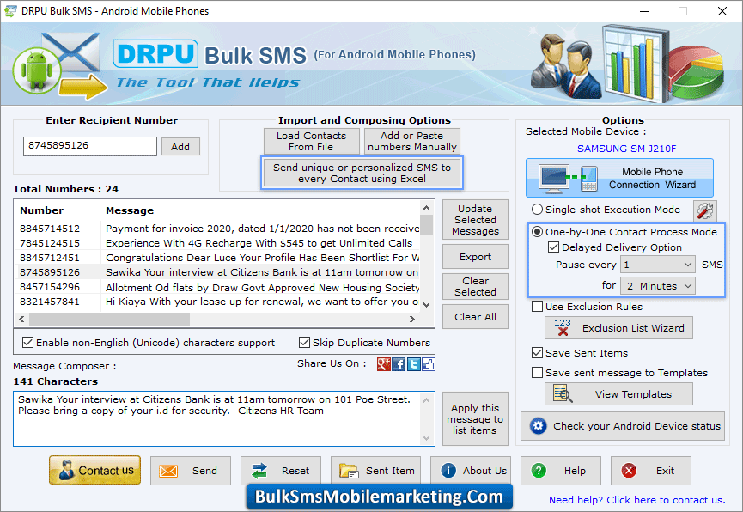Open the minutes duration dropdown
The height and width of the screenshot is (512, 743).
[658, 286]
